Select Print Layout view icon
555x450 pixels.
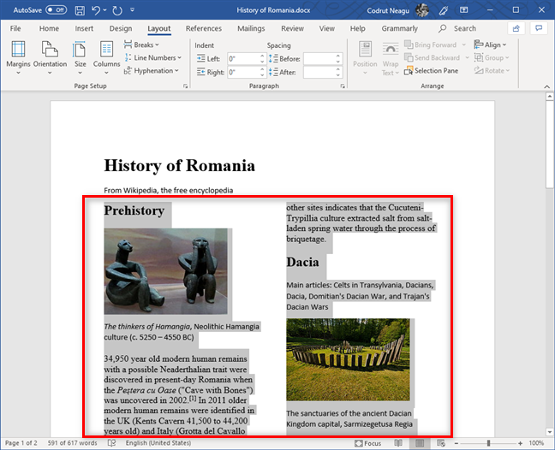pos(420,443)
